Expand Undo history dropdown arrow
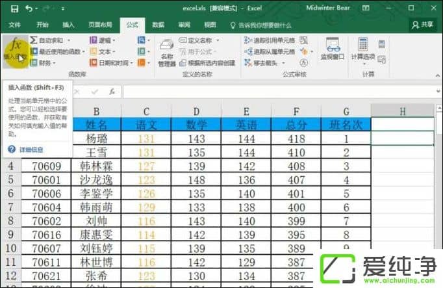443x288 pixels. point(36,8)
